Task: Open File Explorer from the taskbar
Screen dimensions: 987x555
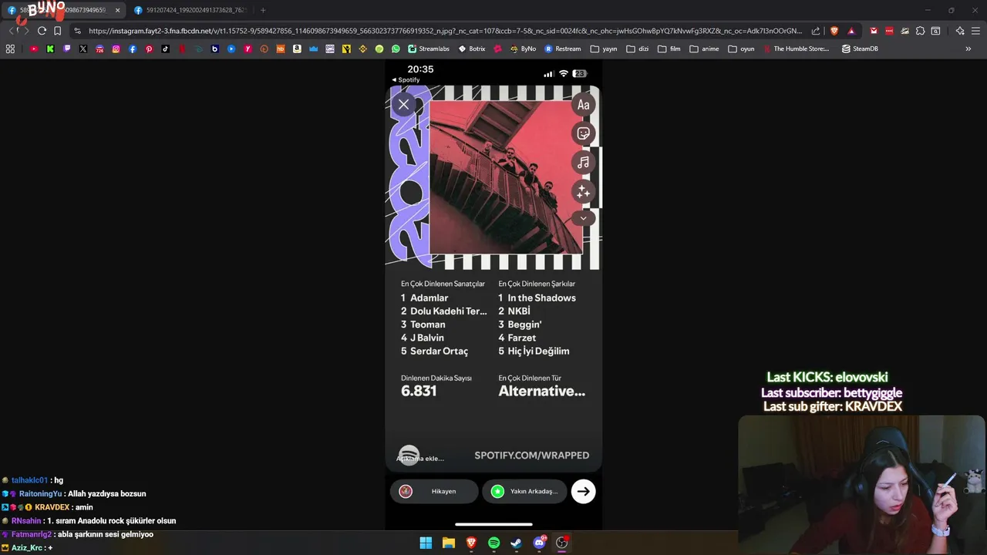Action: (x=448, y=543)
